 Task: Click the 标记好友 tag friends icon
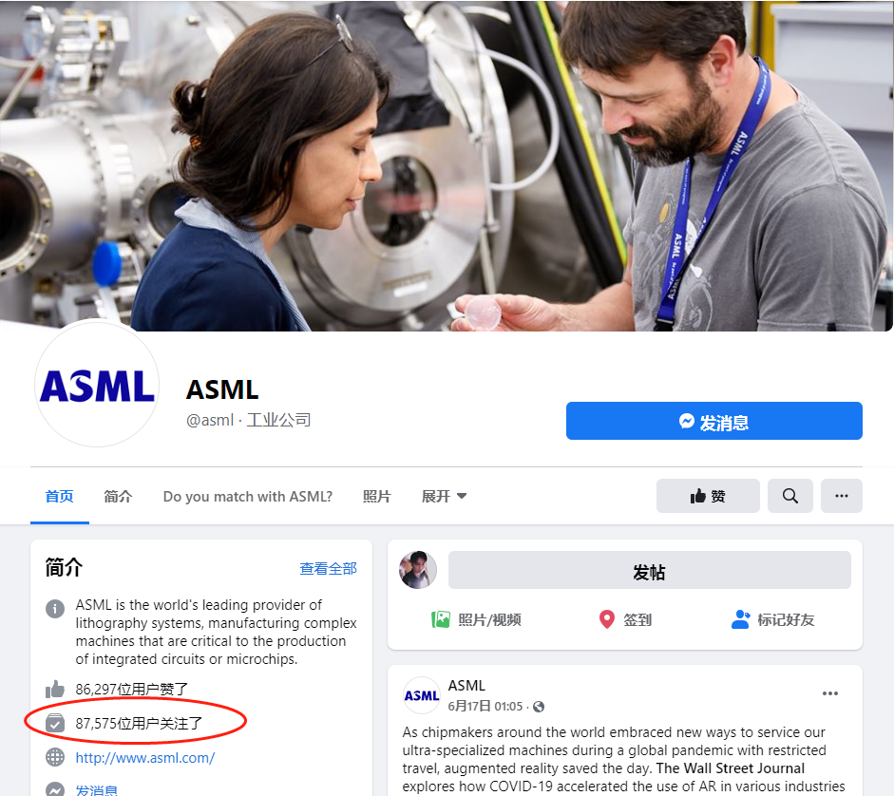point(741,619)
